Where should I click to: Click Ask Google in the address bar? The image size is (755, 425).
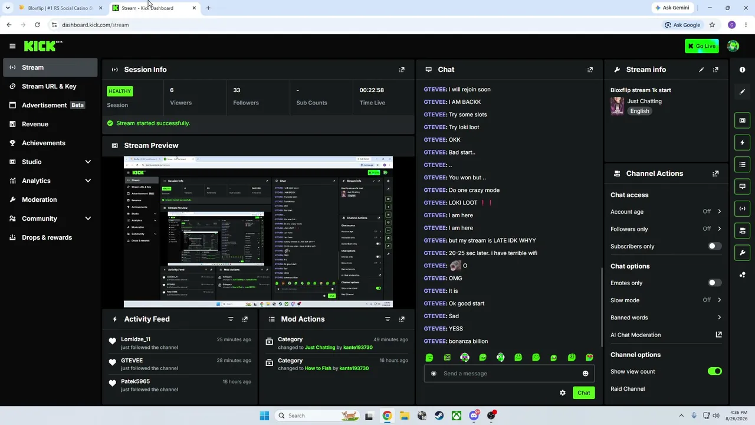[682, 25]
